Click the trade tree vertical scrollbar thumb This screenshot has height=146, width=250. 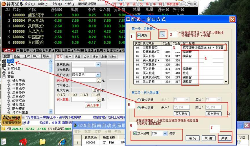pos(51,68)
